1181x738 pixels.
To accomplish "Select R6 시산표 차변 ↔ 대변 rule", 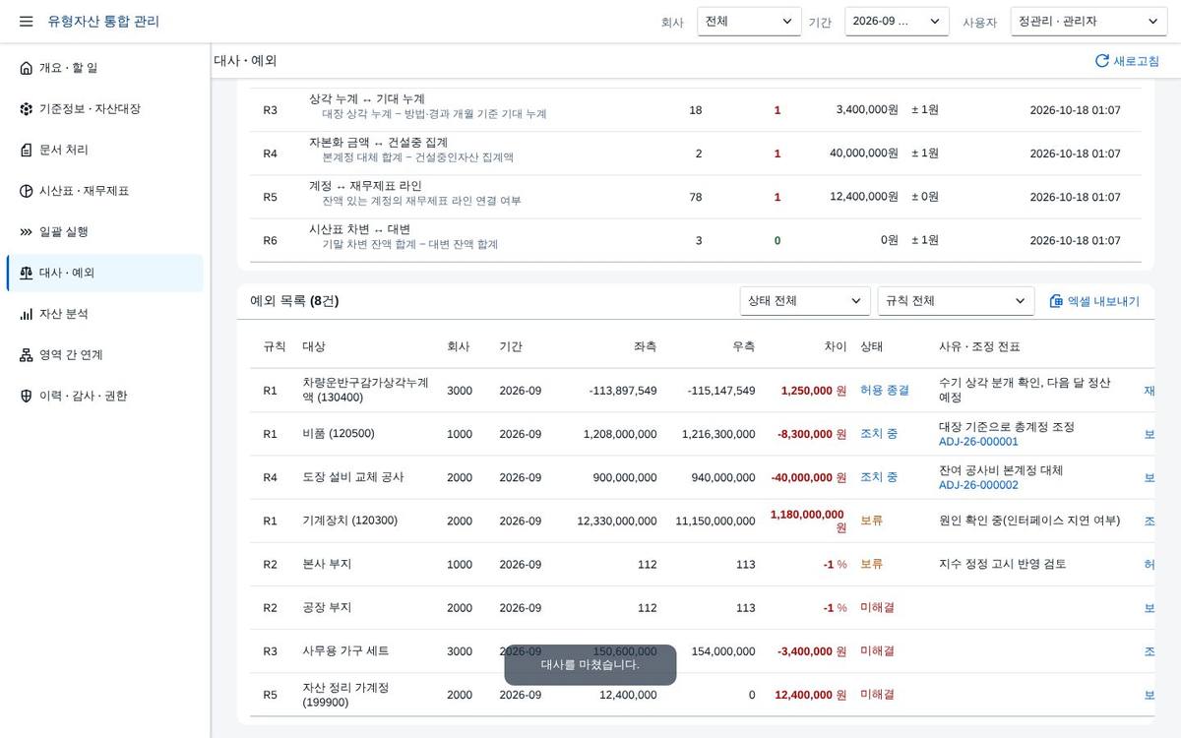I will point(696,240).
